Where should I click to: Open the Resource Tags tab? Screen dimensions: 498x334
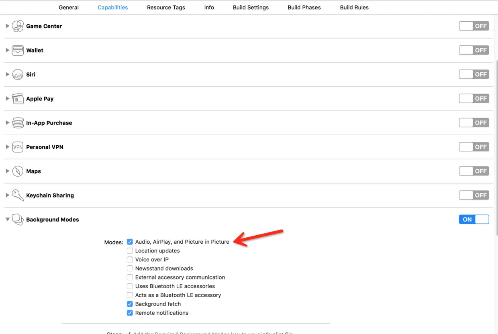[166, 7]
